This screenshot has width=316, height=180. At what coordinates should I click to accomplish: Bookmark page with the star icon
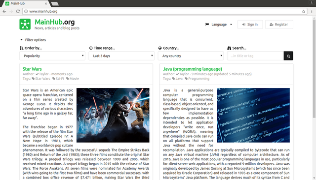tap(304, 11)
